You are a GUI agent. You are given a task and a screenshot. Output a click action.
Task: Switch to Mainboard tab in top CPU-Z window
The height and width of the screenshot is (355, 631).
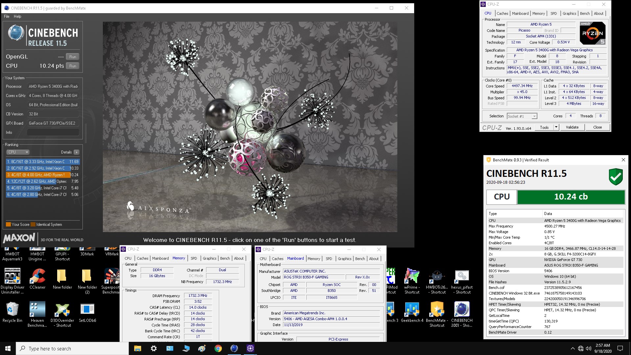coord(520,13)
